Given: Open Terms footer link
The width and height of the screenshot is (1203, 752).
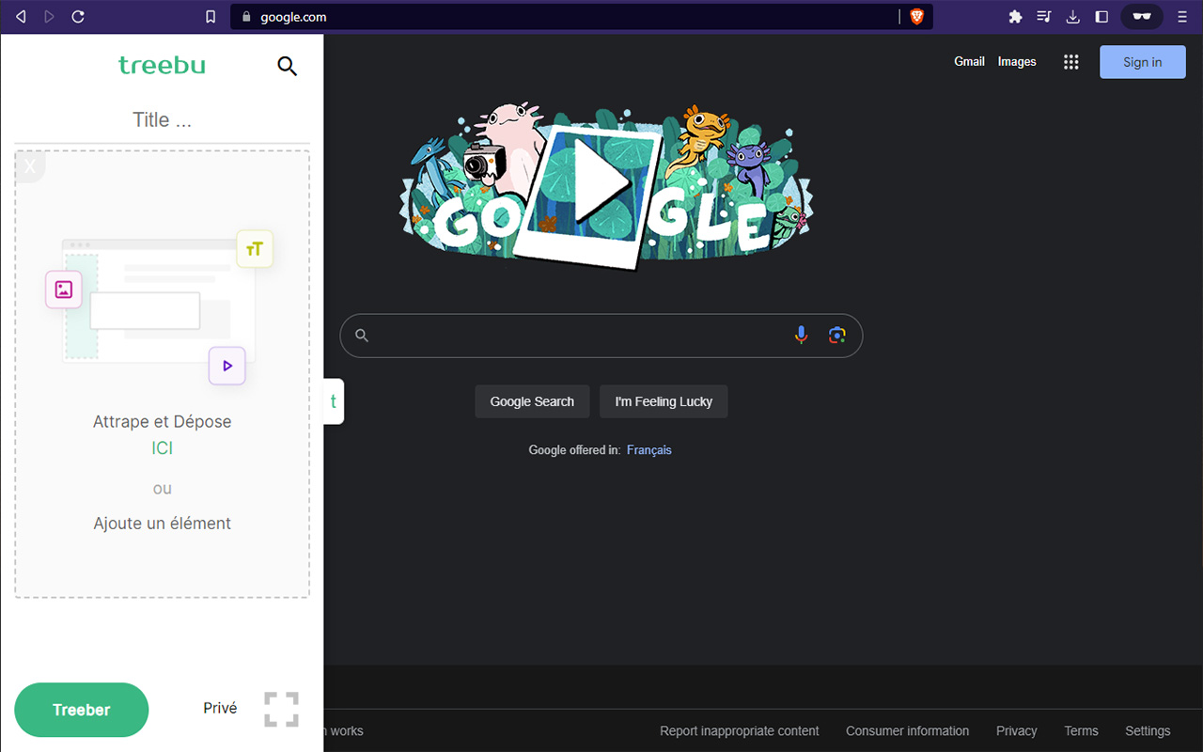Looking at the screenshot, I should pyautogui.click(x=1081, y=731).
